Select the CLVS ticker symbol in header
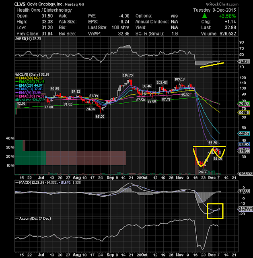The image size is (253, 258). tap(20, 4)
